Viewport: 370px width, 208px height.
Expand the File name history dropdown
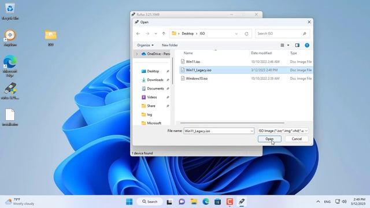252,131
